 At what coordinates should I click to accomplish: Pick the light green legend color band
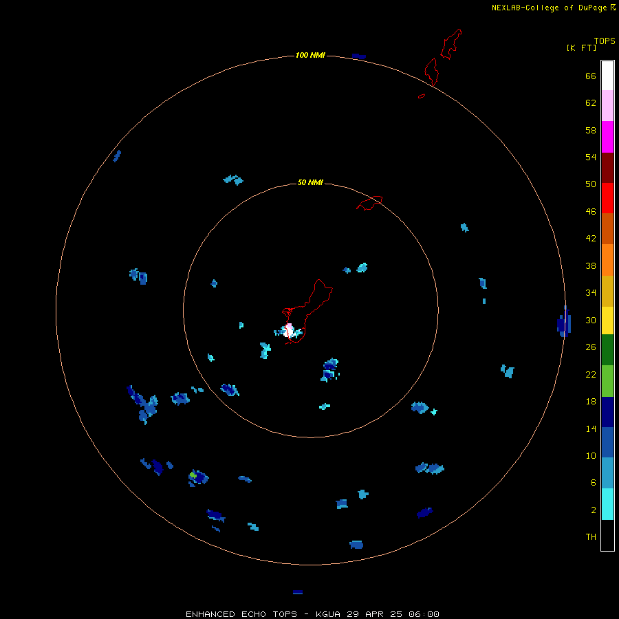tap(607, 381)
